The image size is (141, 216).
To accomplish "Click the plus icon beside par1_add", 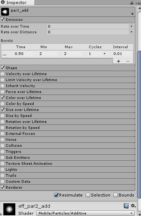I will point(132,14).
